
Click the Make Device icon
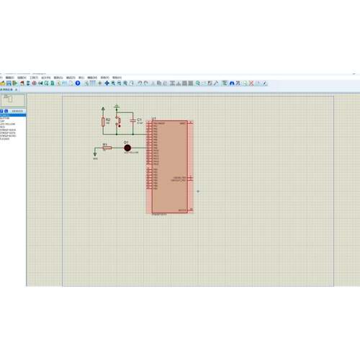tap(204, 84)
